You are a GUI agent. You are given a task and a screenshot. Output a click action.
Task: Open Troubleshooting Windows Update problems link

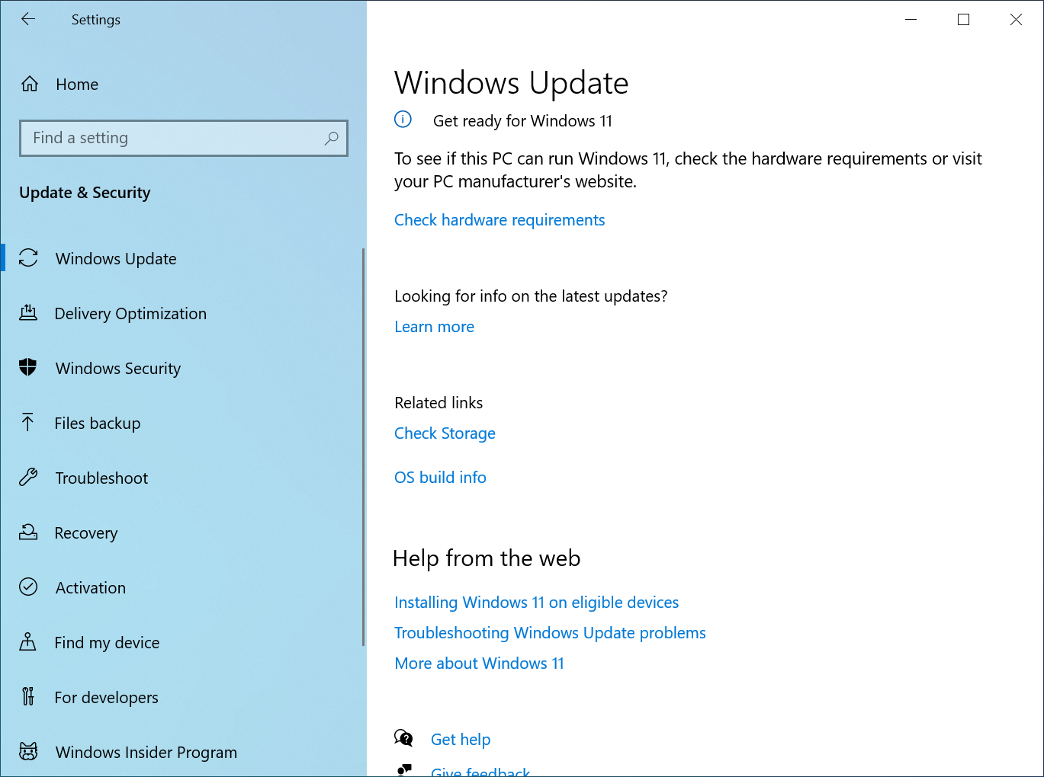[550, 633]
